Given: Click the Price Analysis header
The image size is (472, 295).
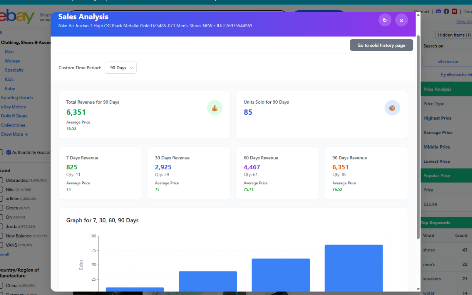Looking at the screenshot, I should pos(446,89).
